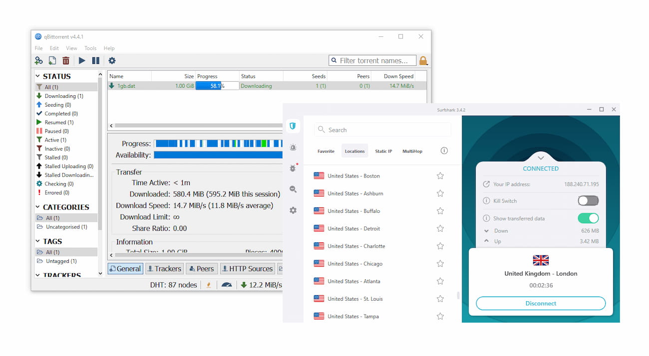This screenshot has width=649, height=356.
Task: Collapse the STATUS section
Action: 37,76
